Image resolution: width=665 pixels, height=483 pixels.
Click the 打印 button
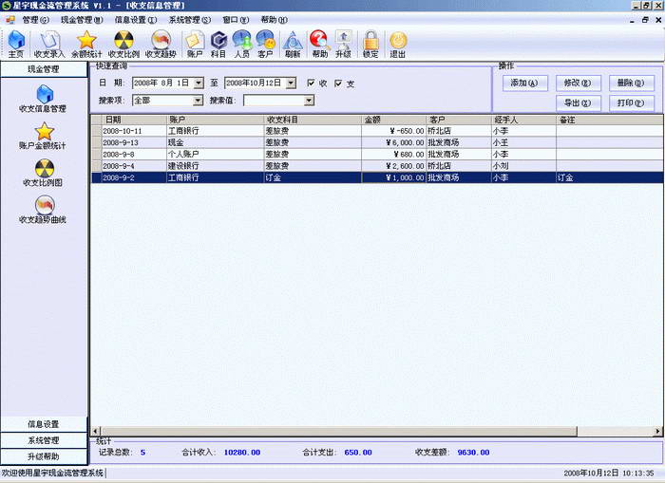point(632,102)
